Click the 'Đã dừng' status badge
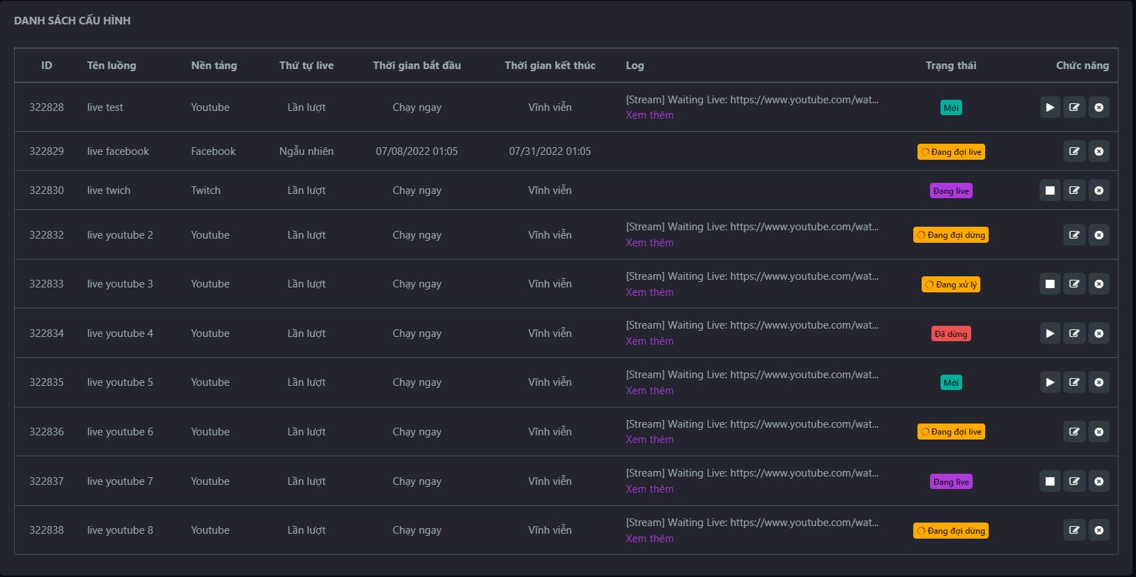Screen dimensions: 1136x577 950,334
